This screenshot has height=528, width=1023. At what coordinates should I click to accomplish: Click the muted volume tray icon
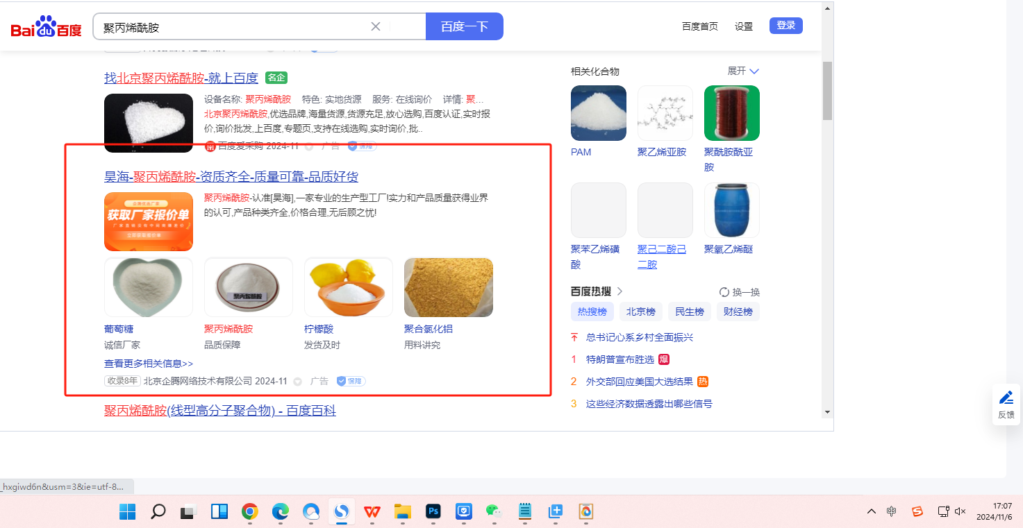960,512
